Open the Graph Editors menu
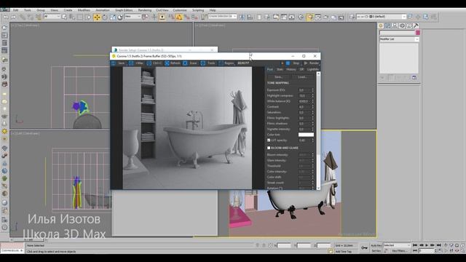The image size is (466, 262). click(x=124, y=10)
